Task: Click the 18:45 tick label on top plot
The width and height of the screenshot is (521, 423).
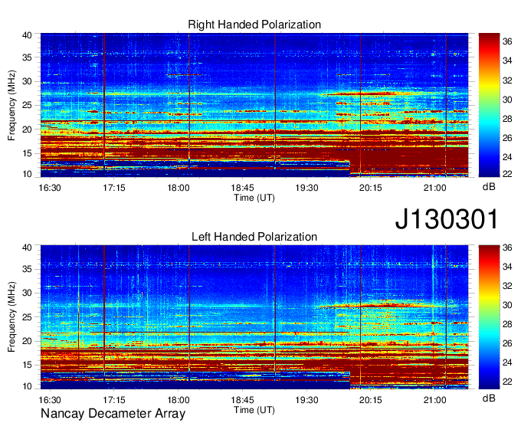Action: pyautogui.click(x=243, y=188)
